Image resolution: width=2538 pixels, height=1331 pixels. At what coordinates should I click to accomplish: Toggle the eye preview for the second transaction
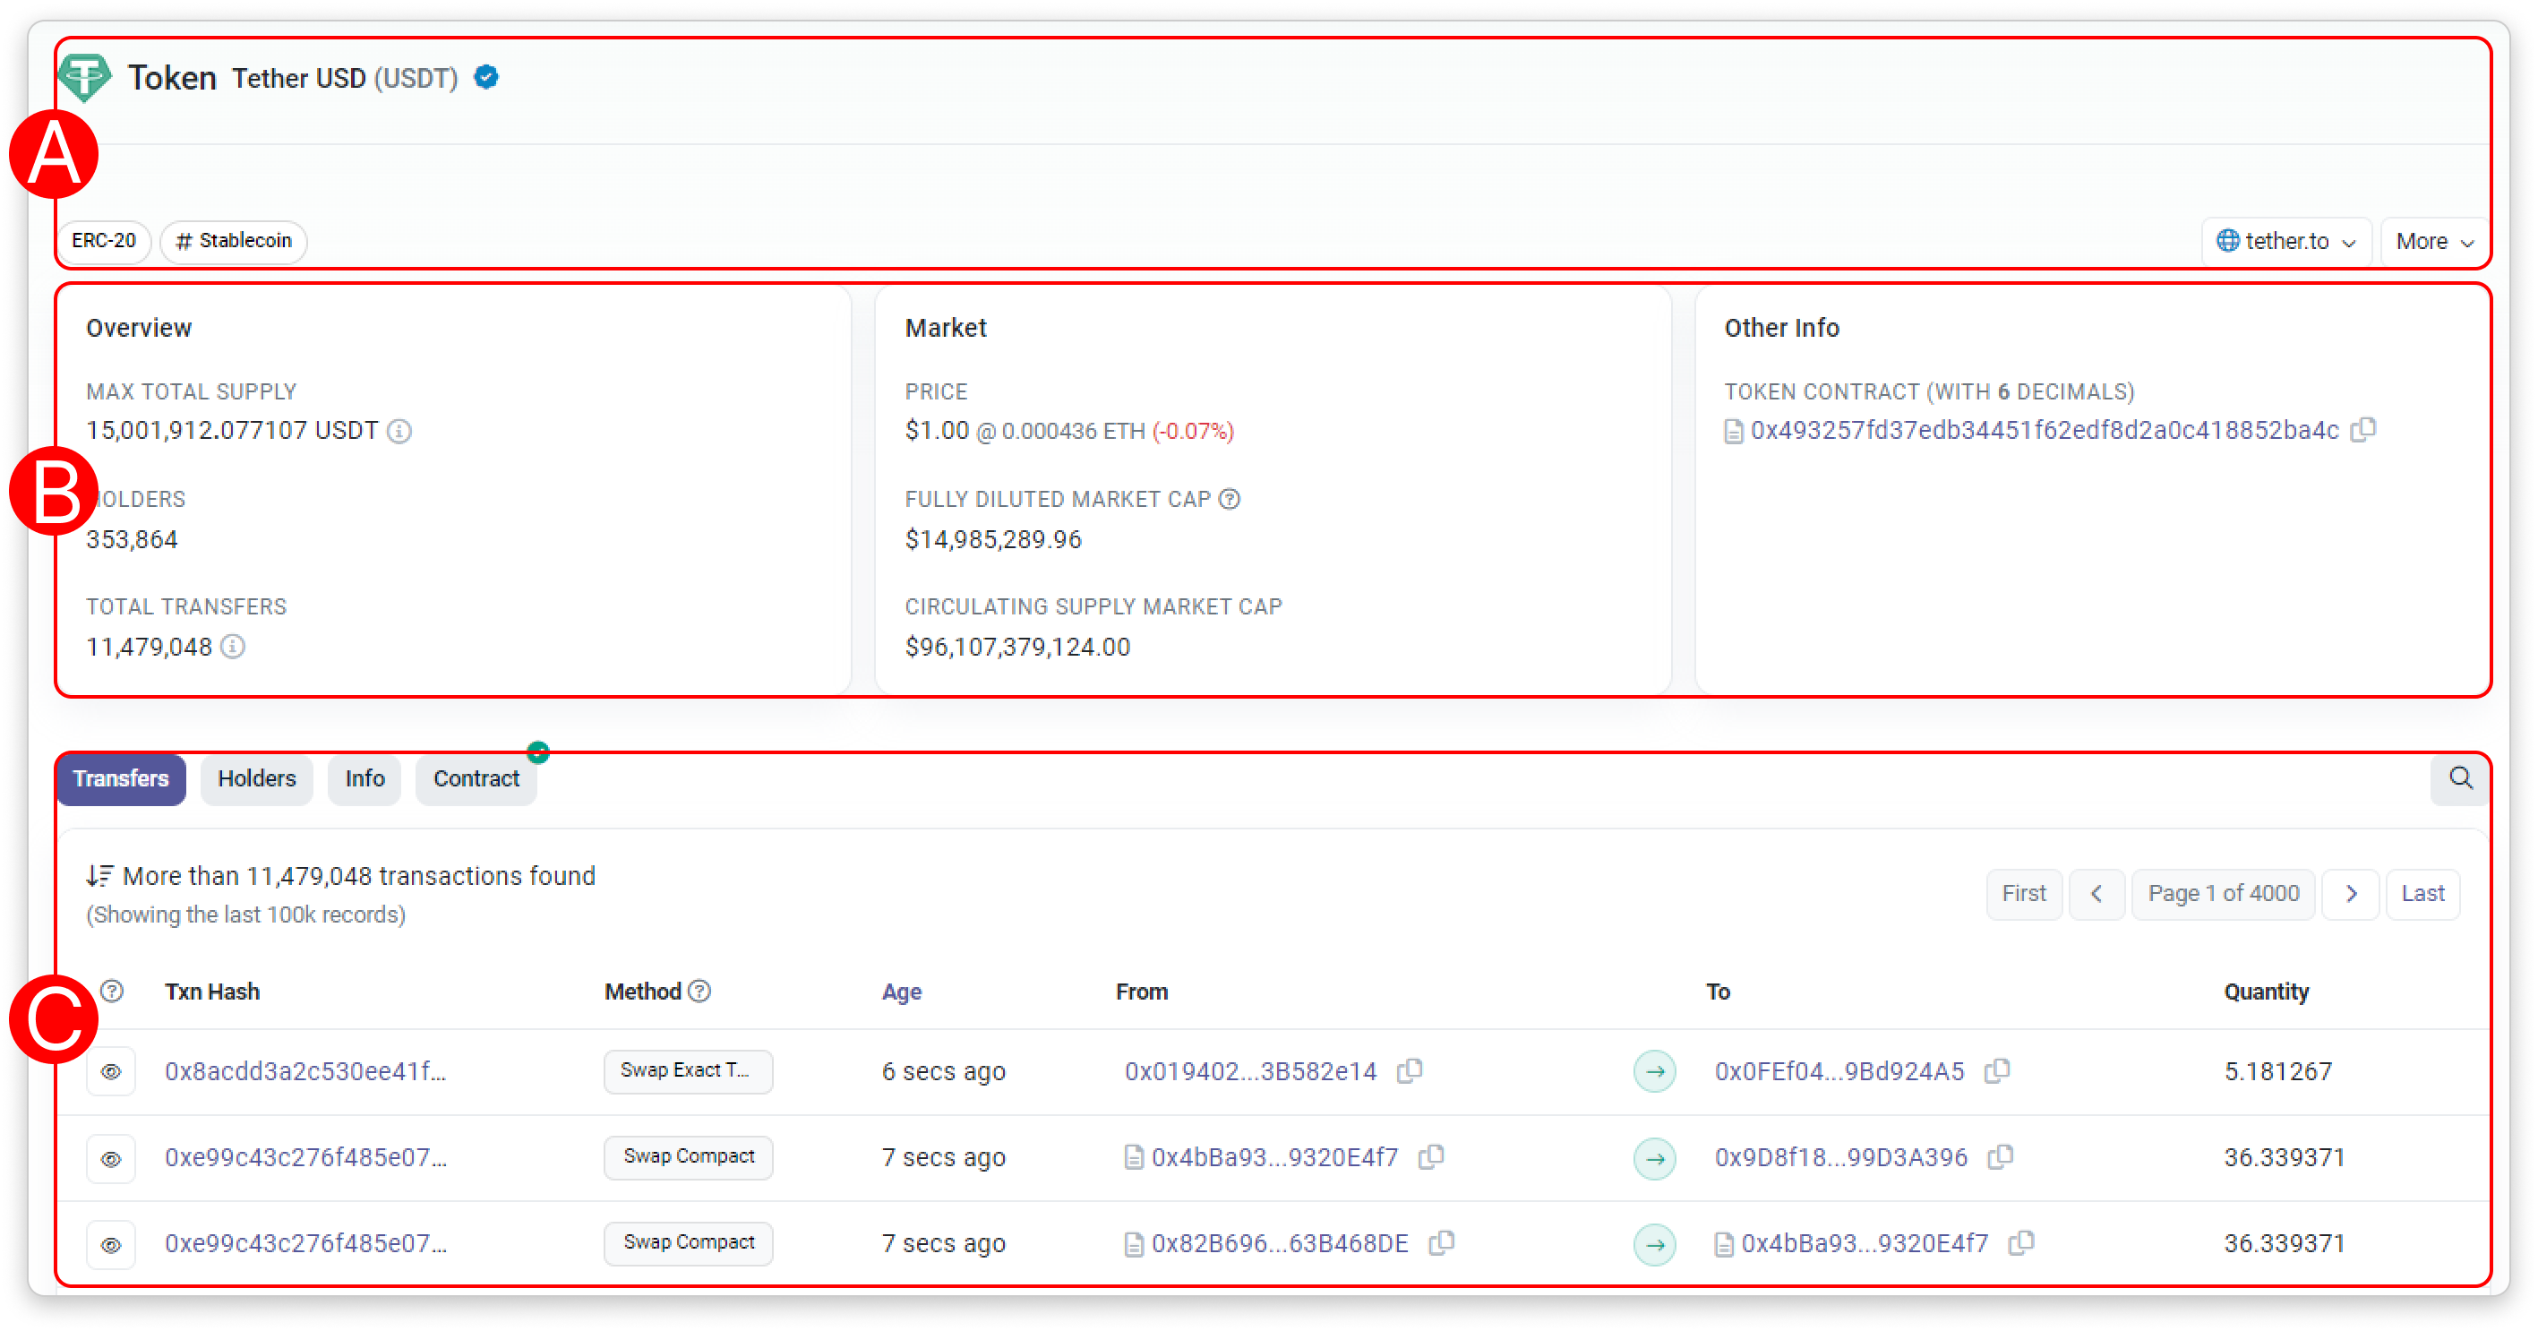pyautogui.click(x=111, y=1159)
